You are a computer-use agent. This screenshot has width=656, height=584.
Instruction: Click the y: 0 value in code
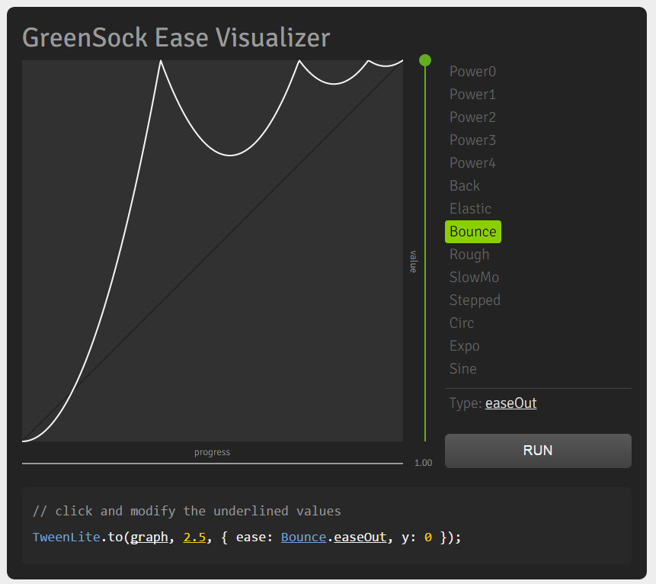pyautogui.click(x=428, y=537)
